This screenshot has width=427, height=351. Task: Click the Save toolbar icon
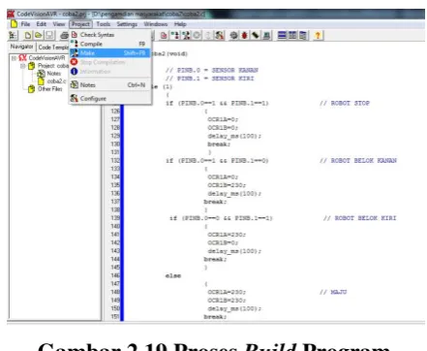pyautogui.click(x=49, y=35)
